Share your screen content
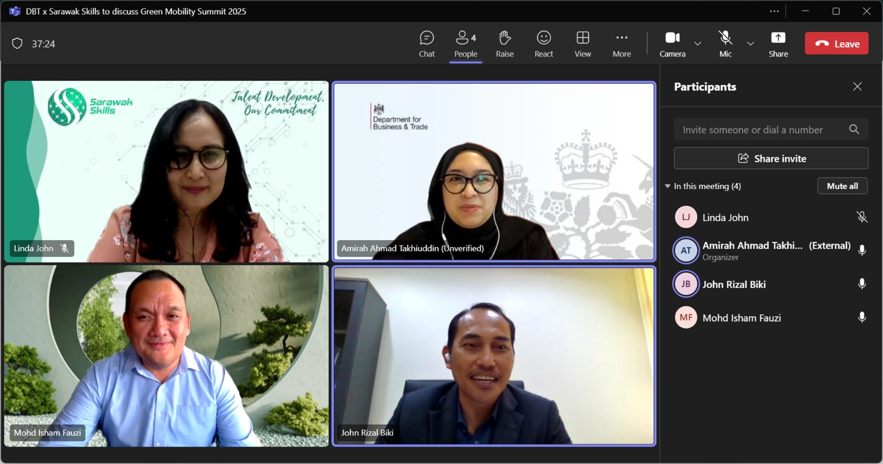The image size is (883, 464). (778, 44)
